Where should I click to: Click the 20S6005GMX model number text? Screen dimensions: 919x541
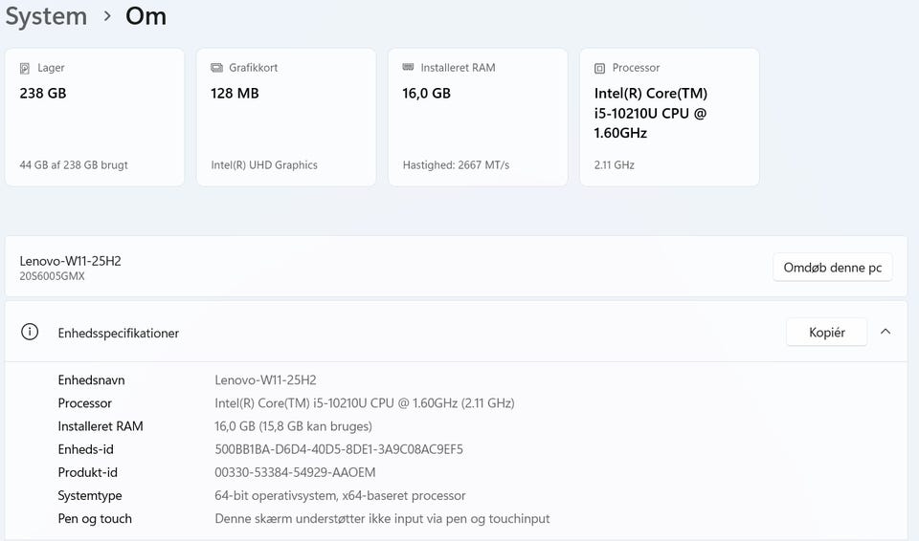(x=52, y=276)
